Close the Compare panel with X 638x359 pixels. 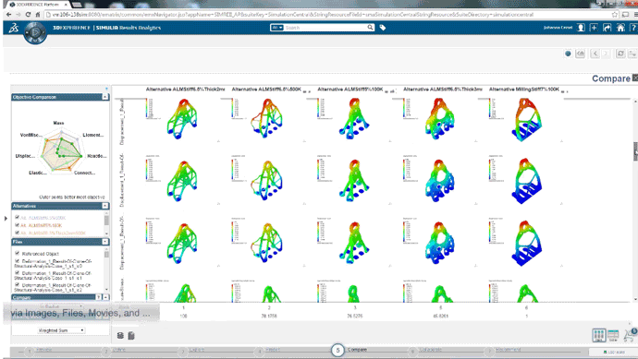pyautogui.click(x=635, y=78)
